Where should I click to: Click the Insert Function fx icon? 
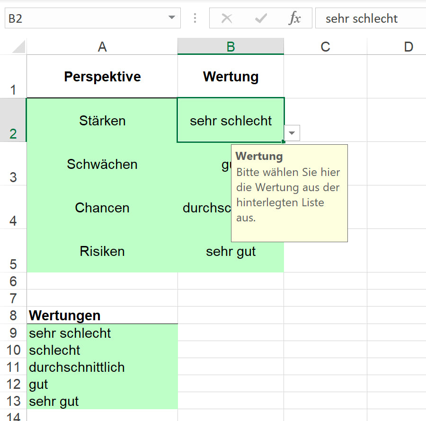coord(296,18)
